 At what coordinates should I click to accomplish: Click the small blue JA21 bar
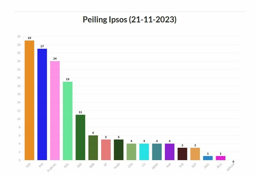(x=208, y=158)
